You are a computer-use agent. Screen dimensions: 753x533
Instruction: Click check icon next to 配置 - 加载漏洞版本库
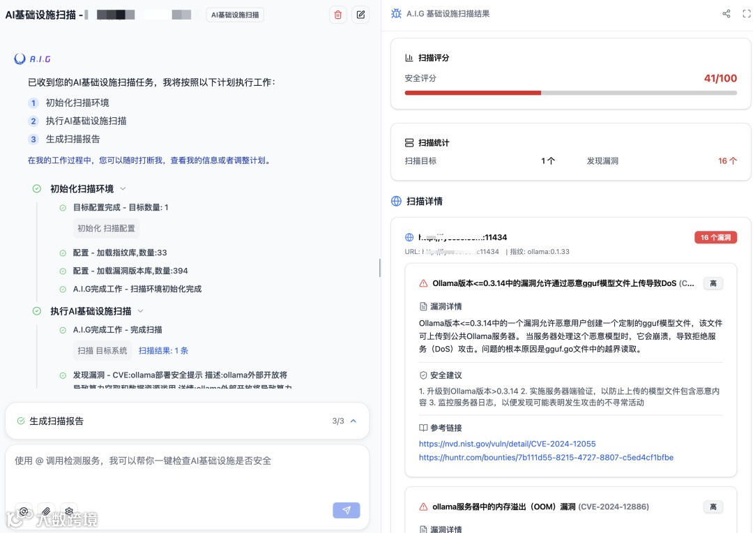point(63,271)
